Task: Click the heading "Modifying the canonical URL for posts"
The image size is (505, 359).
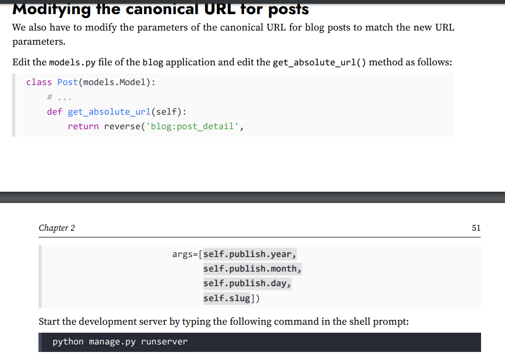Action: point(161,8)
